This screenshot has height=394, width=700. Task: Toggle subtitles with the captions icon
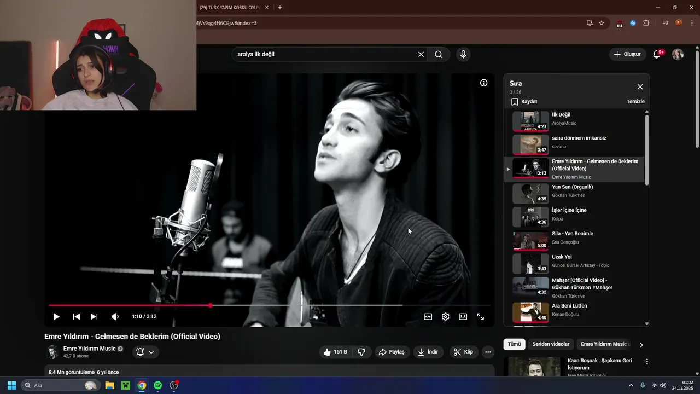click(428, 316)
